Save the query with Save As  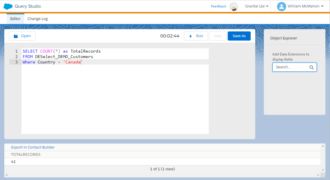click(x=239, y=36)
